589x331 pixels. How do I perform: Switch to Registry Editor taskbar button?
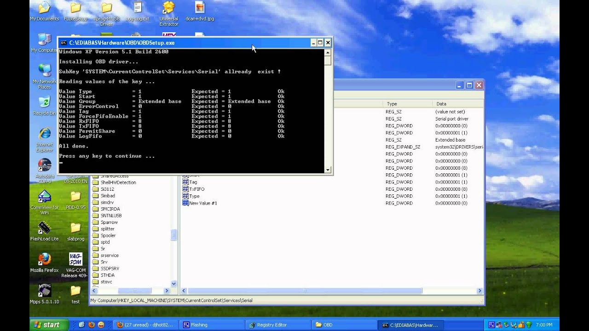[277, 325]
